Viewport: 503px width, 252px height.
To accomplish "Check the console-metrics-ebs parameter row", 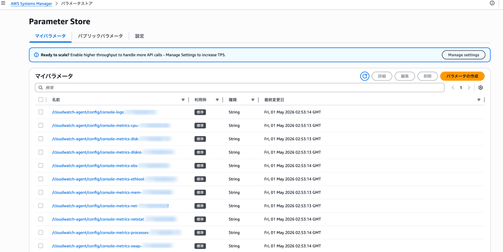I will point(41,166).
